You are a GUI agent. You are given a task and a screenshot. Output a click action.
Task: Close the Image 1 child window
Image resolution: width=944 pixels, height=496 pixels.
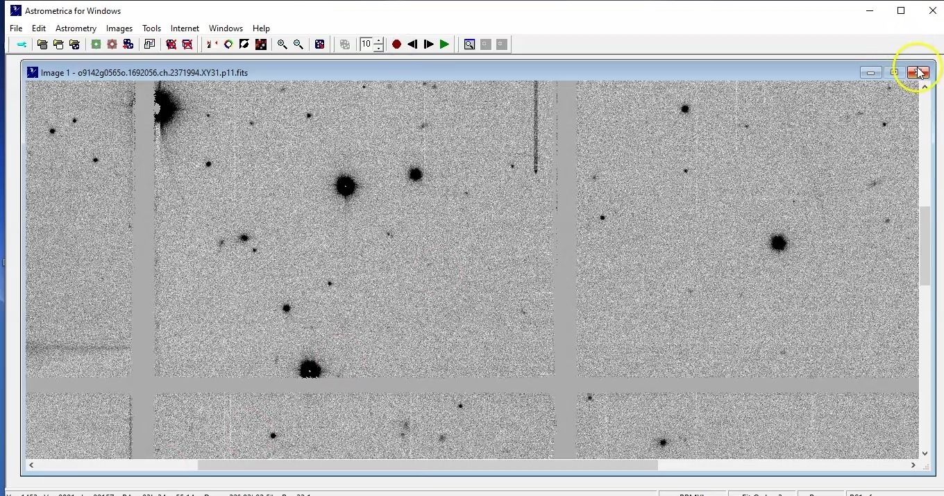tap(918, 72)
